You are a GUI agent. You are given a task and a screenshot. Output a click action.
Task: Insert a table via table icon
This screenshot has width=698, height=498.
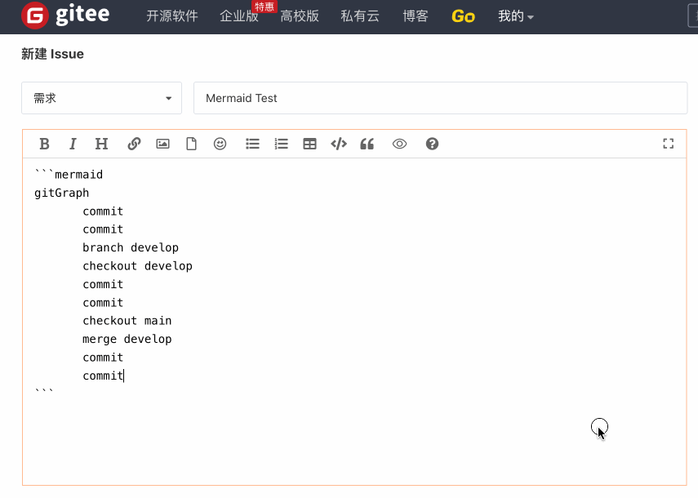pyautogui.click(x=310, y=144)
